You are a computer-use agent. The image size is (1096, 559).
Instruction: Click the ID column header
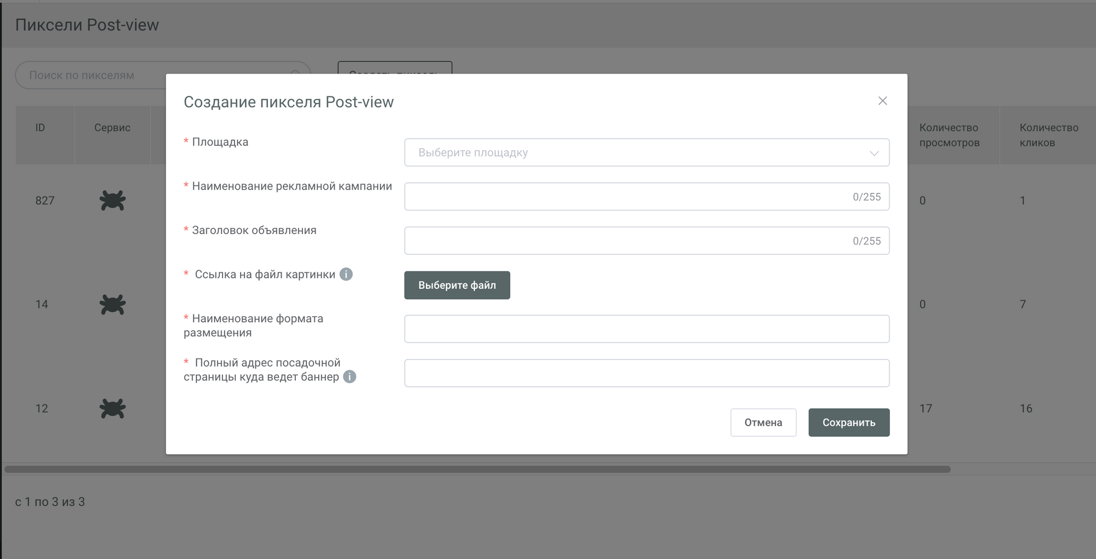pos(40,128)
